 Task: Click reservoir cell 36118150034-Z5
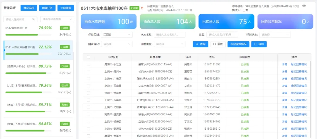[x=155, y=72]
